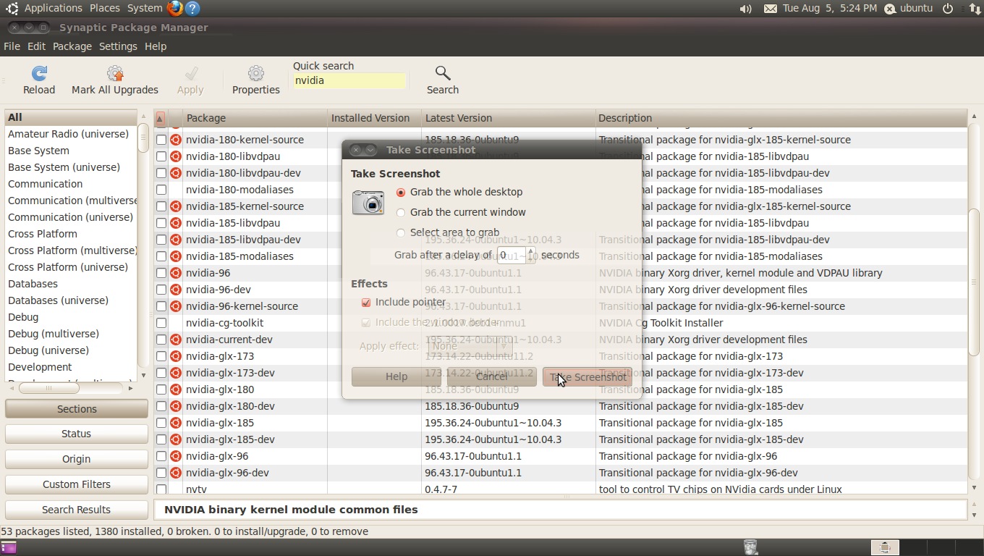Select Cross Platform in the category list
984x556 pixels.
point(43,234)
